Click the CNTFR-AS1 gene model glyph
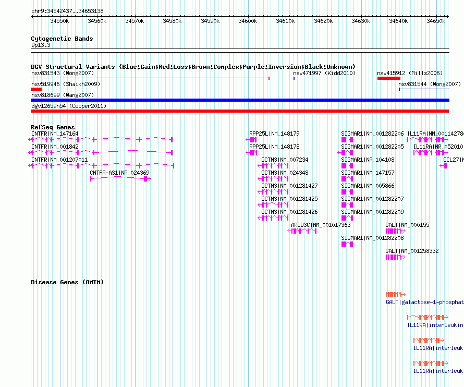Viewport: 464px width, 387px height. click(121, 179)
